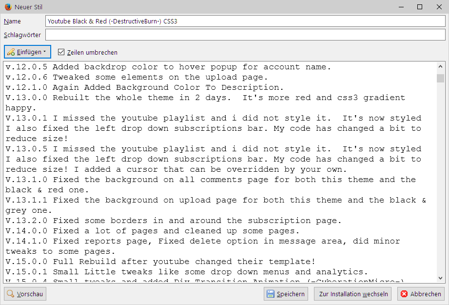
Task: Click the Name label text
Action: (x=13, y=21)
